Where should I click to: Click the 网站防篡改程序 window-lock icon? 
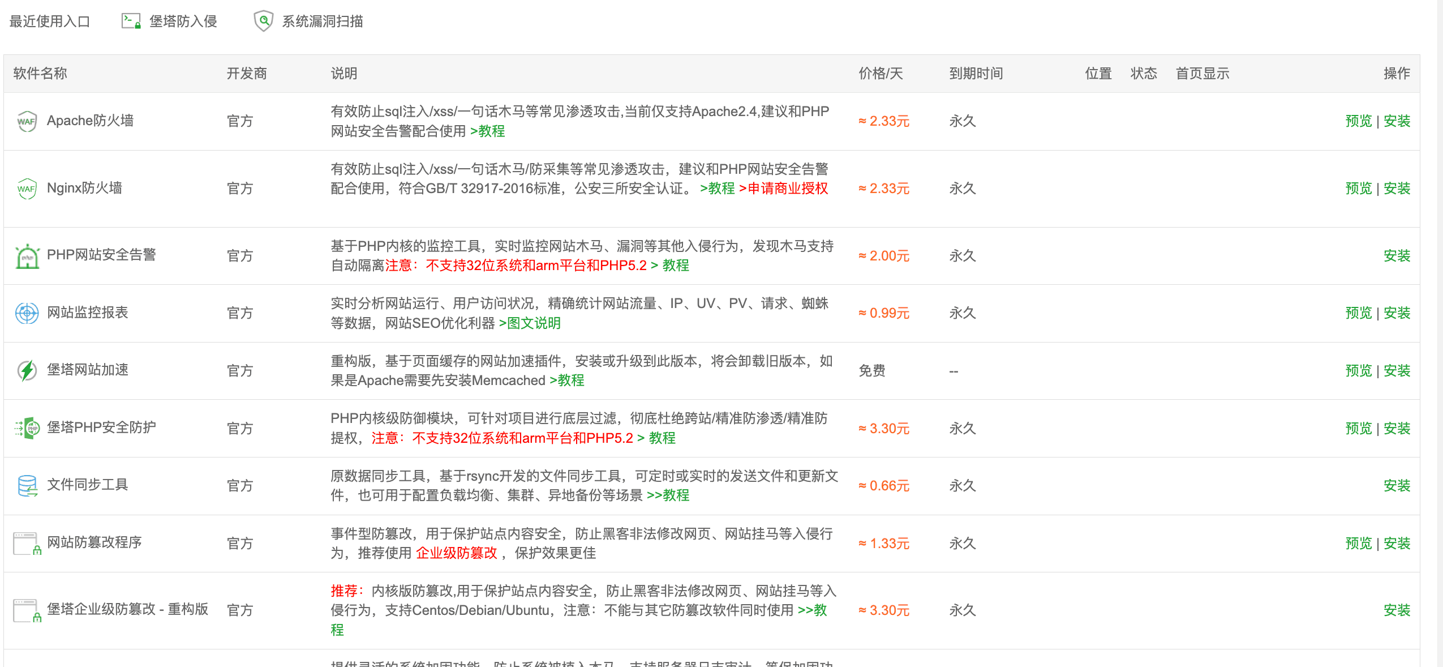pyautogui.click(x=27, y=544)
